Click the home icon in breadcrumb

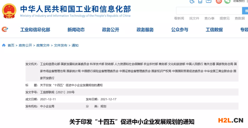pos(4,45)
